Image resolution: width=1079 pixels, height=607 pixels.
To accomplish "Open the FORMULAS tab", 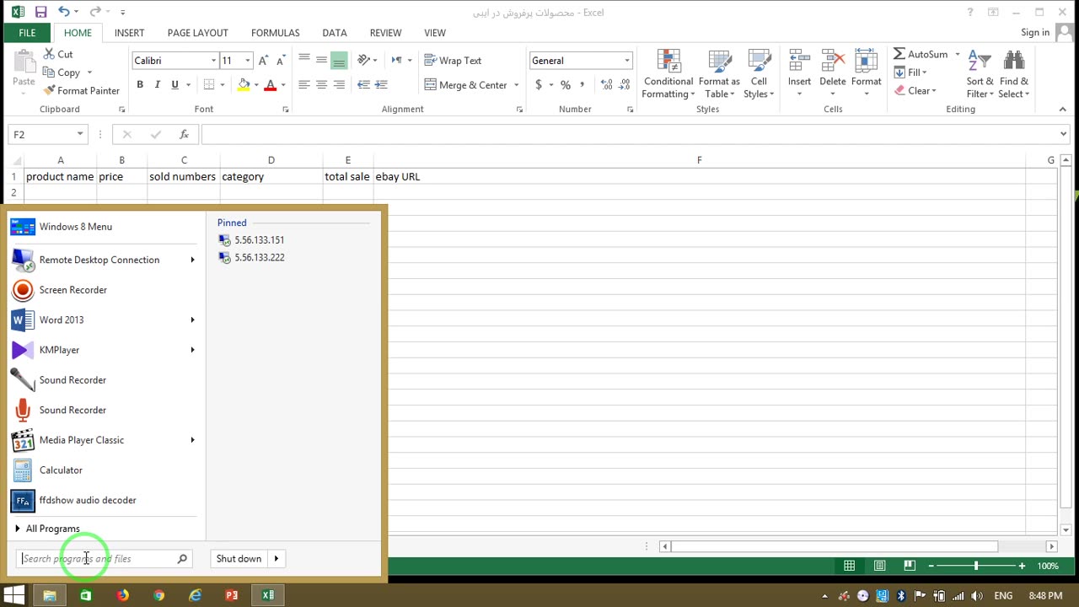I will click(275, 33).
